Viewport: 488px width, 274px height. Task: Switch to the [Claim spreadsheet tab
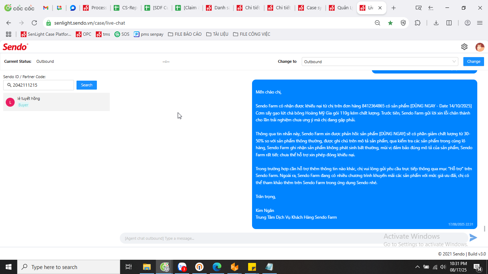187,8
